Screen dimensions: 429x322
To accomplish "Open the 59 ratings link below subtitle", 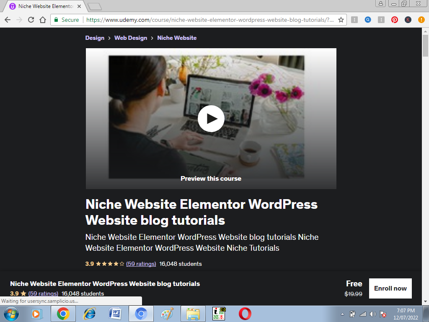I will [141, 264].
